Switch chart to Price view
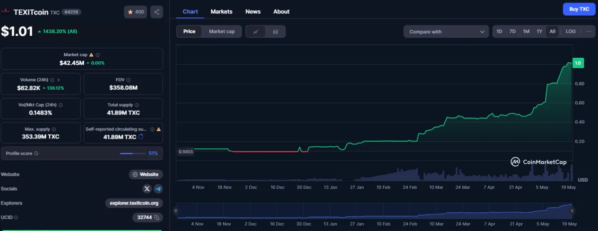Screen dimensions: 598x231 pyautogui.click(x=189, y=31)
